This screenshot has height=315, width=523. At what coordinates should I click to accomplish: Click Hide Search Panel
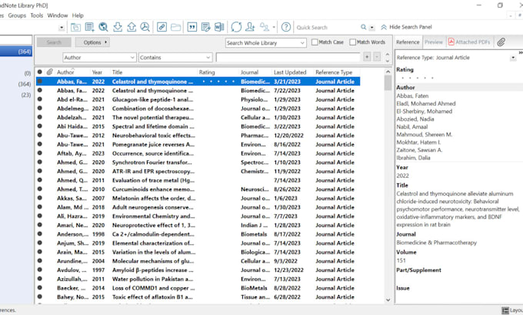click(406, 27)
